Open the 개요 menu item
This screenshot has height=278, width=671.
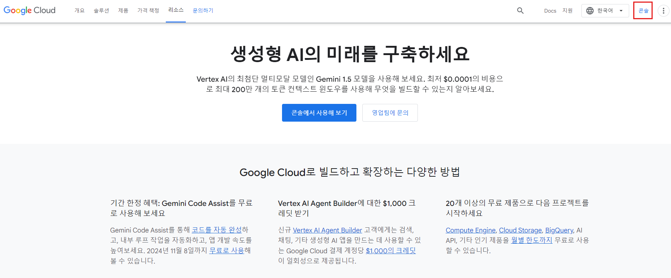[80, 11]
